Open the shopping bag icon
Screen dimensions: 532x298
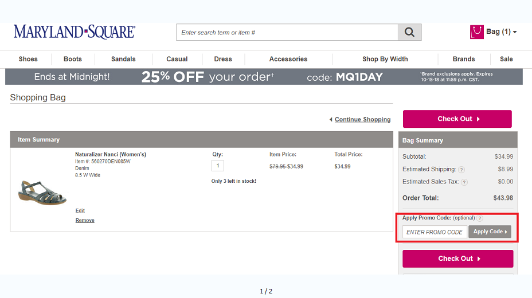pyautogui.click(x=477, y=32)
